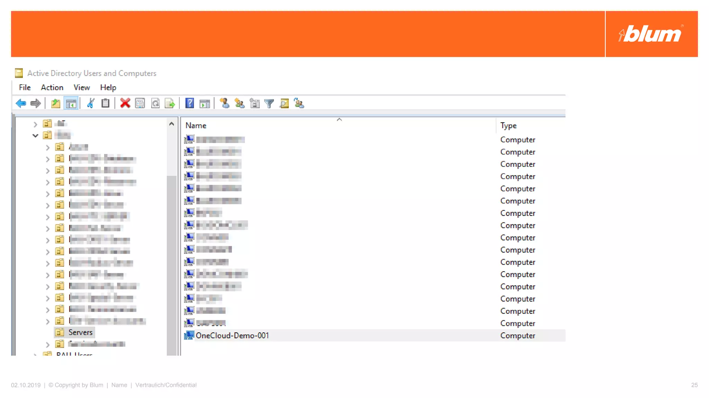Click the Up one level folder icon
709x398 pixels.
[55, 103]
